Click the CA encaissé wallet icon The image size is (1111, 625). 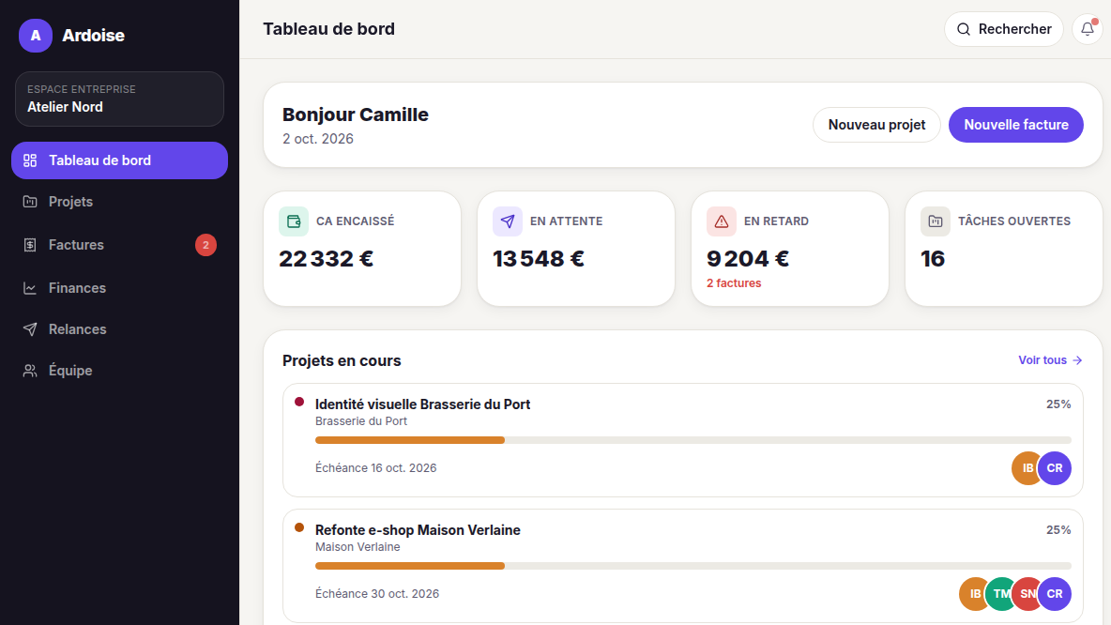click(x=294, y=221)
